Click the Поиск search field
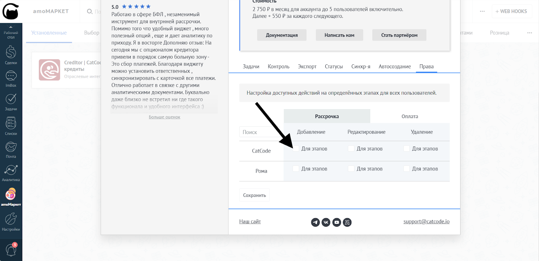539x261 pixels. tap(261, 132)
